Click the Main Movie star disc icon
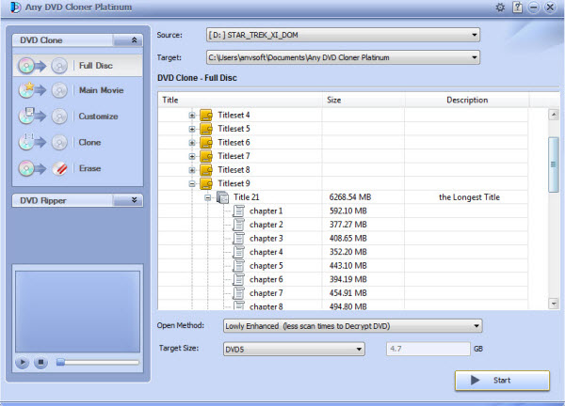565x406 pixels. pyautogui.click(x=26, y=90)
